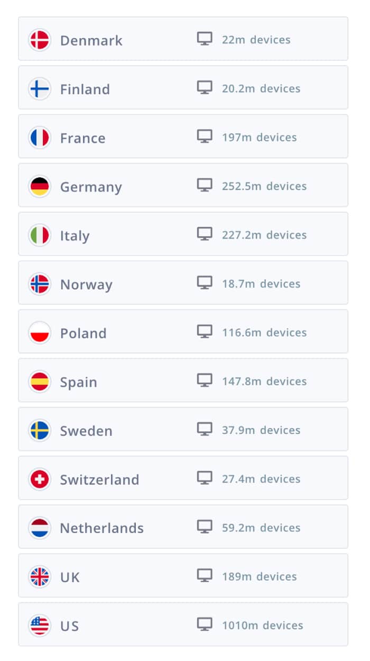Select the Poland country label
This screenshot has height=661, width=370.
click(x=83, y=333)
